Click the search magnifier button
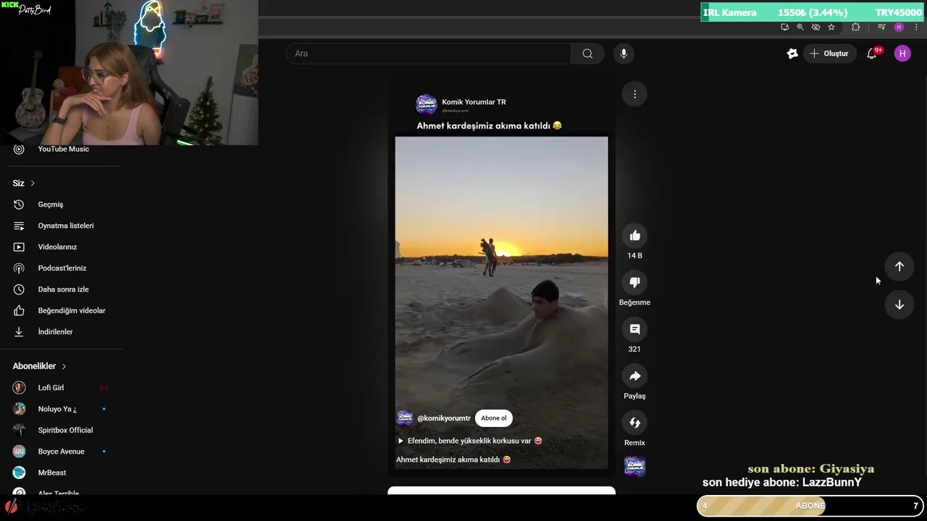 (x=587, y=54)
